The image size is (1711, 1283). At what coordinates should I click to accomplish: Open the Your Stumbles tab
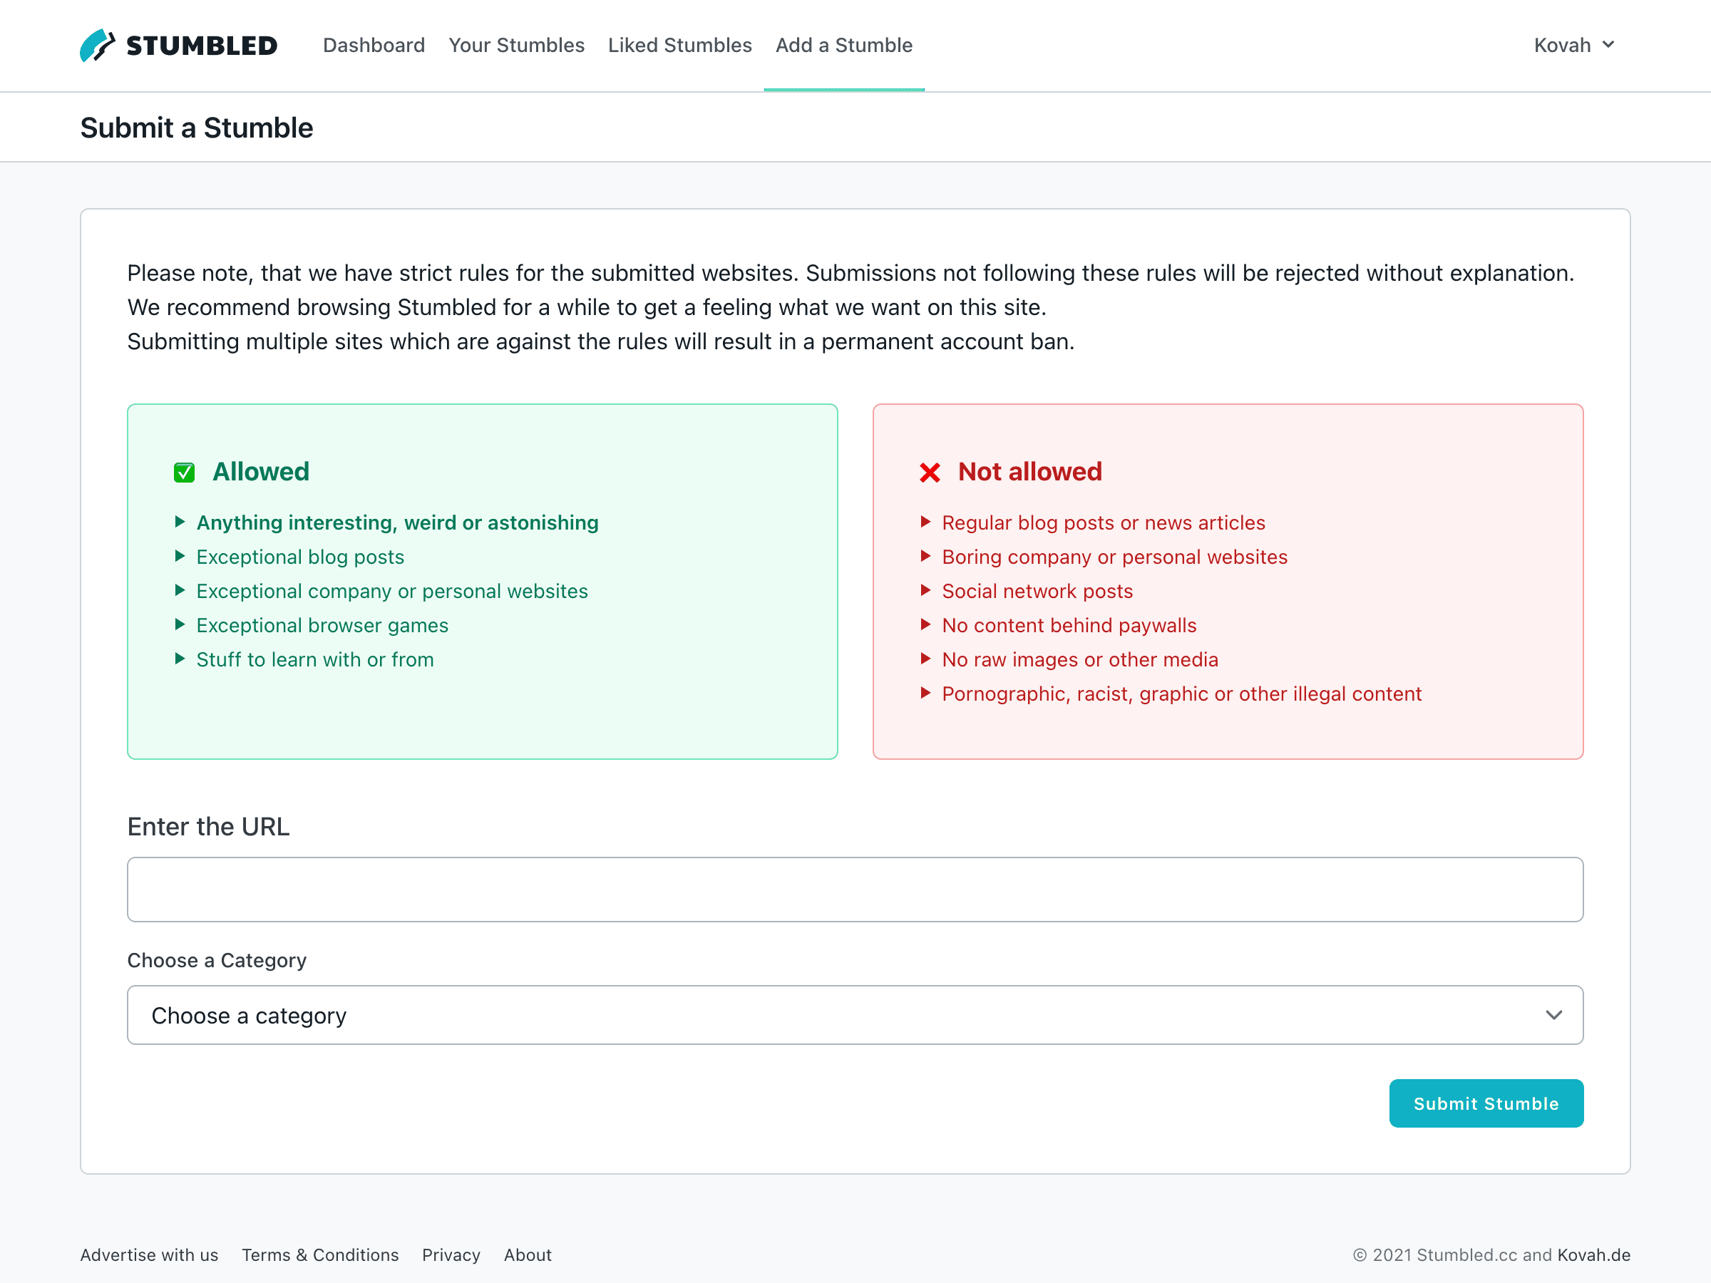click(516, 46)
